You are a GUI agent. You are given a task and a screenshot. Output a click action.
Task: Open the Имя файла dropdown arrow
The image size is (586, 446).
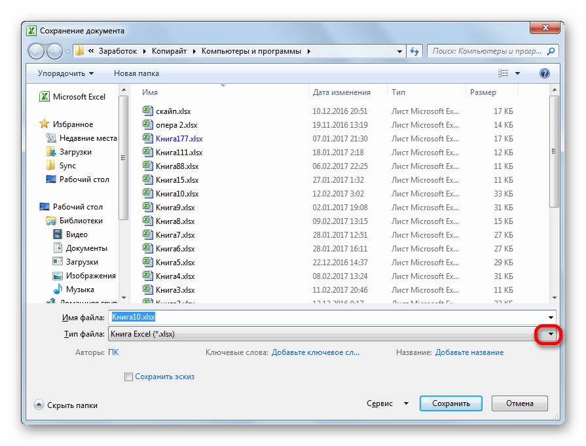551,318
